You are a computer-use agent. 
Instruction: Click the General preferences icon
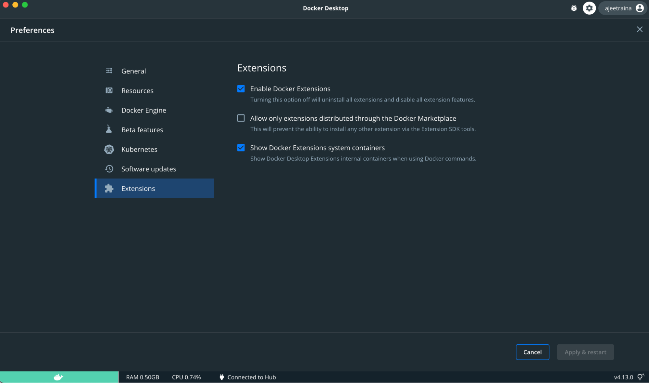109,71
